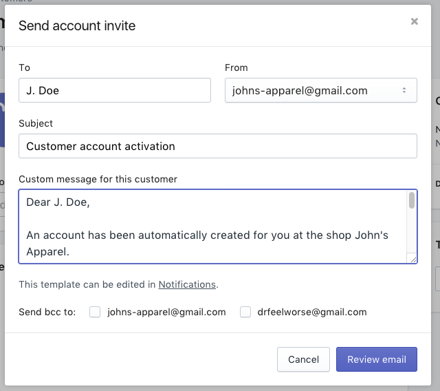Viewport: 440px width, 391px height.
Task: Open the Notifications link
Action: [x=187, y=284]
